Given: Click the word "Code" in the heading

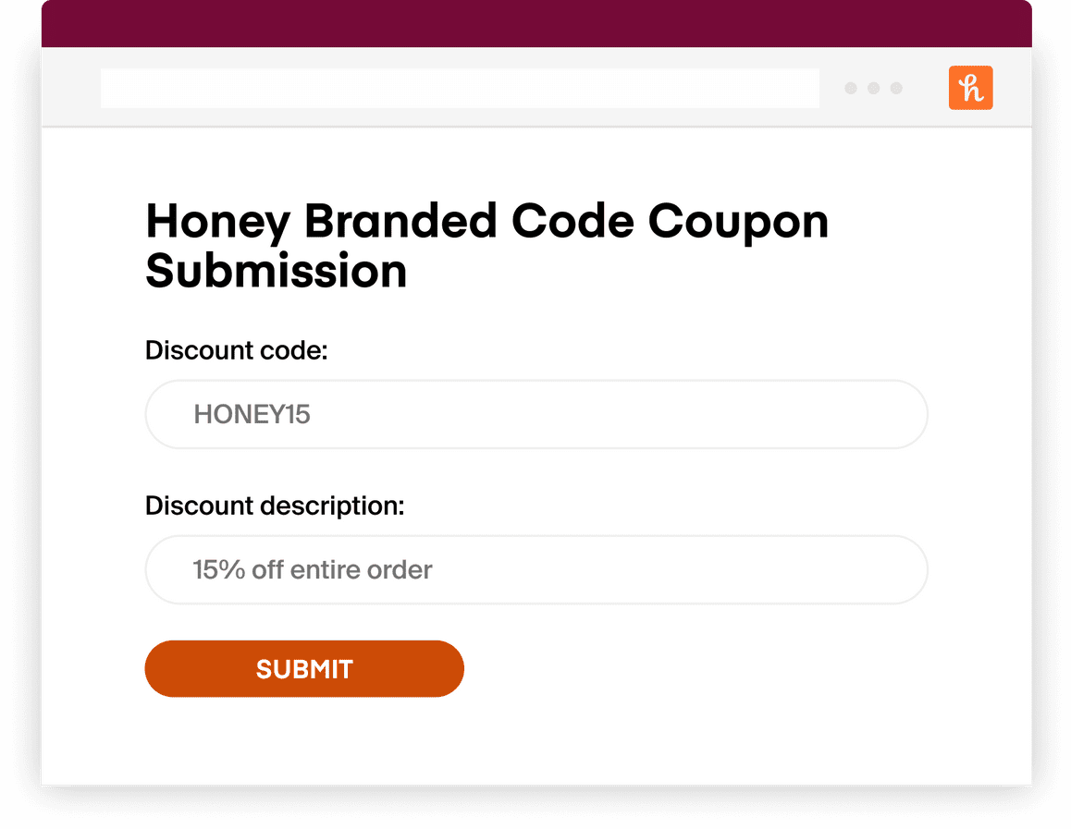Looking at the screenshot, I should pos(572,222).
